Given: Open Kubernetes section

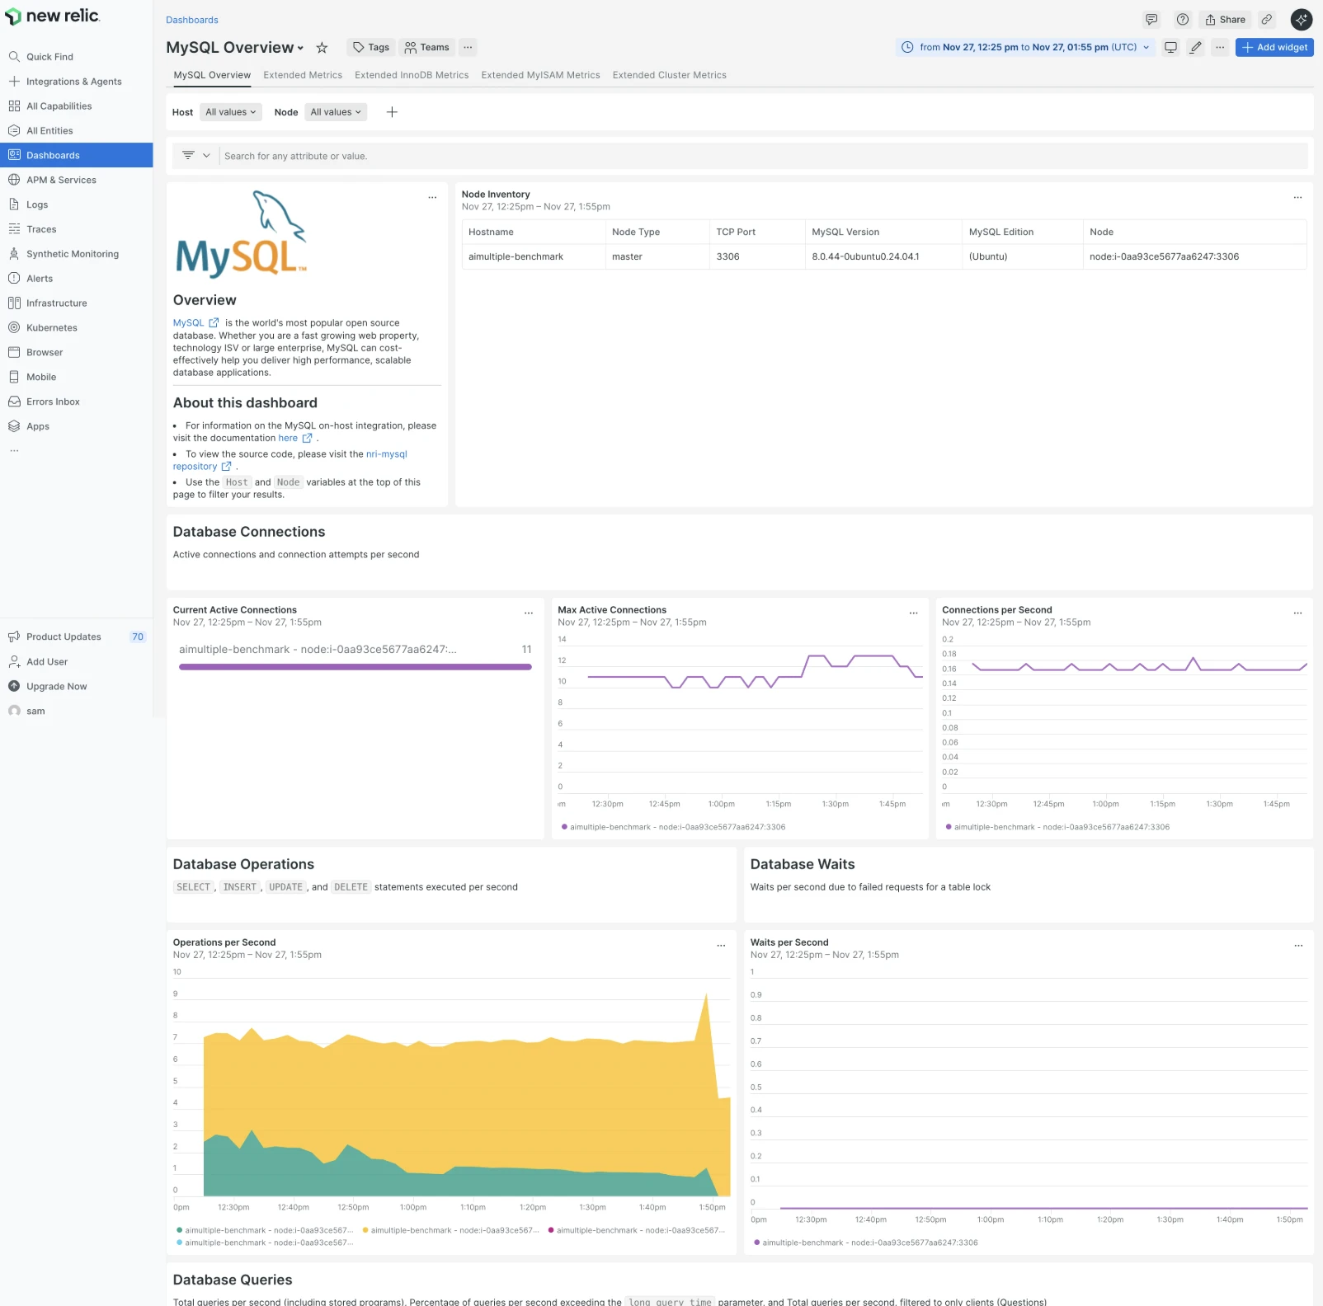Looking at the screenshot, I should coord(51,328).
